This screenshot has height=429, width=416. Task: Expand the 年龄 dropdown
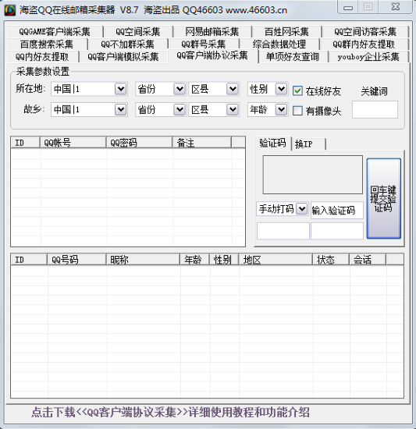tap(268, 110)
